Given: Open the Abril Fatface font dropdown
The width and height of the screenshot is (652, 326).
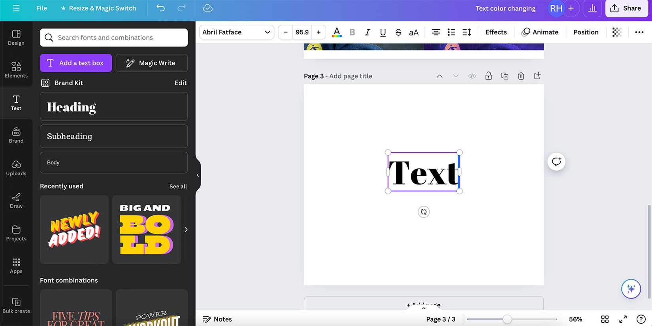Looking at the screenshot, I should coord(236,32).
